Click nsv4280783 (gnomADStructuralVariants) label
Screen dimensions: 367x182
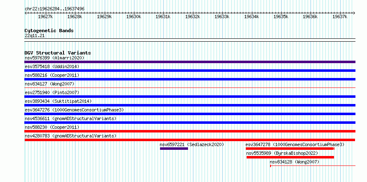coord(71,136)
